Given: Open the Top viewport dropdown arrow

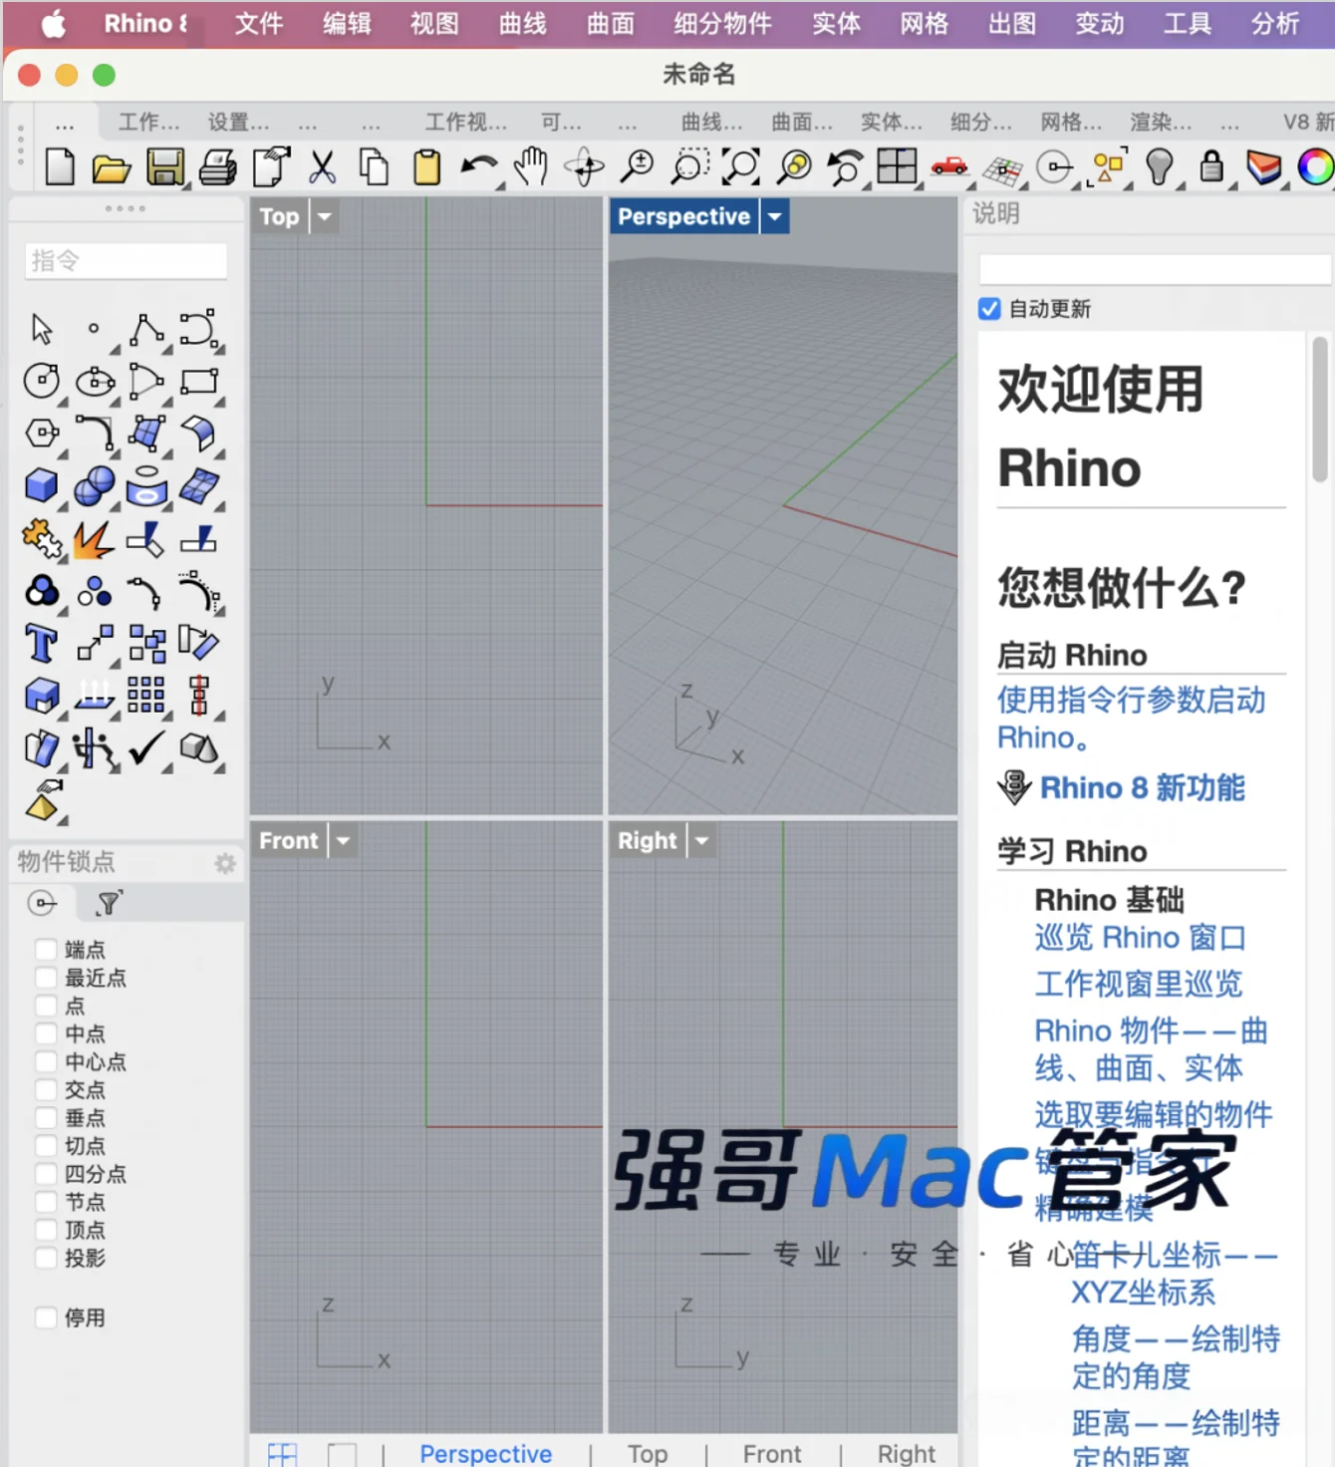Looking at the screenshot, I should pos(325,216).
